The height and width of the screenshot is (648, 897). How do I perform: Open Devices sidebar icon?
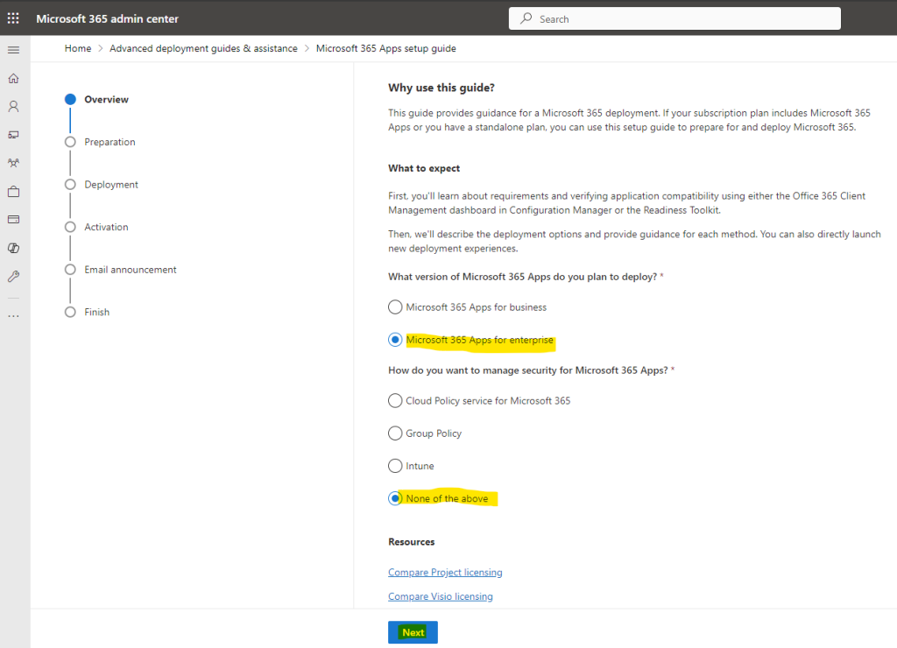(x=14, y=135)
